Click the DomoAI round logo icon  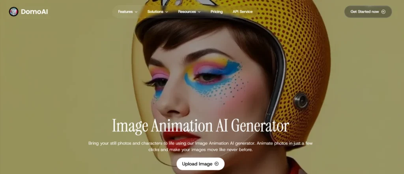coord(13,11)
